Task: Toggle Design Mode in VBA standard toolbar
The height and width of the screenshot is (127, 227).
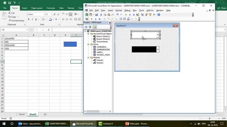Action: coord(138,14)
